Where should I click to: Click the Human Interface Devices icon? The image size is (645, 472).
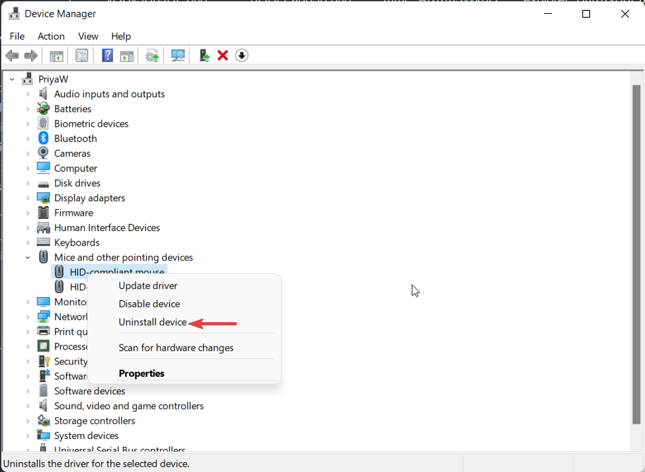click(x=43, y=227)
